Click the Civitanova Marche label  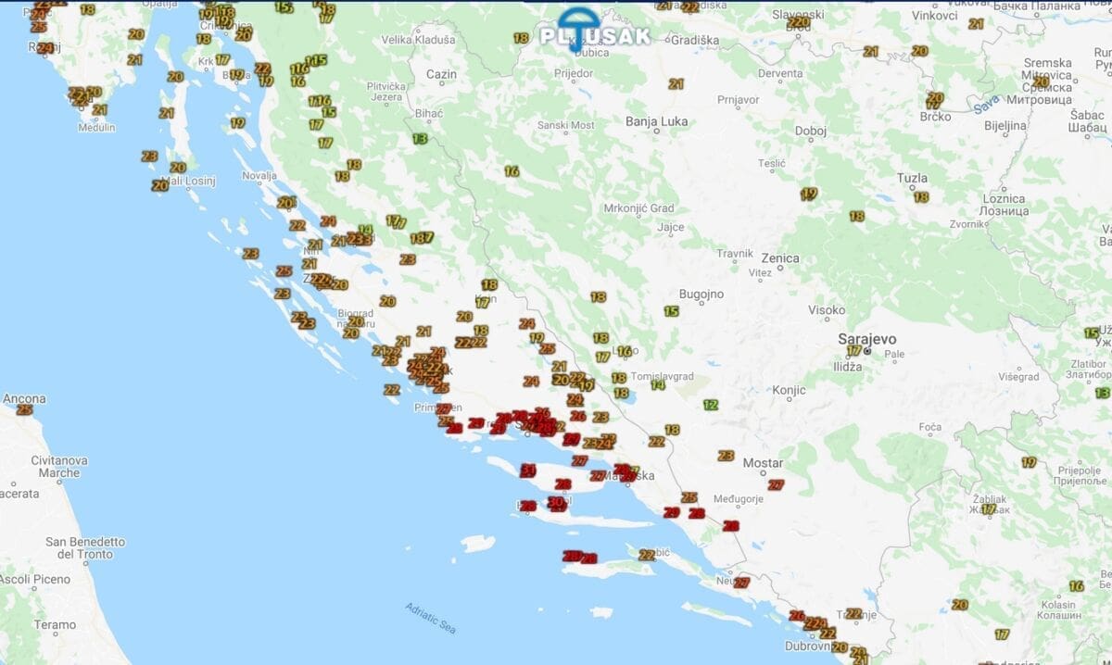coord(59,467)
